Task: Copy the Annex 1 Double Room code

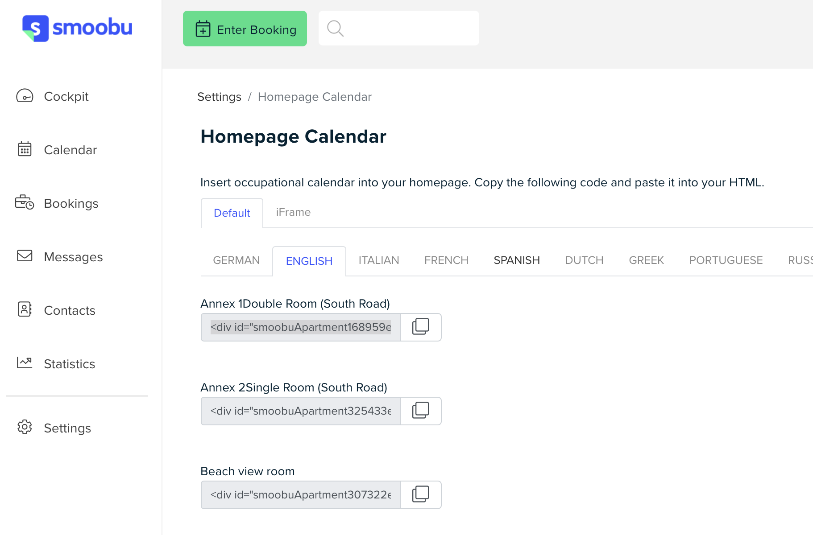Action: coord(421,327)
